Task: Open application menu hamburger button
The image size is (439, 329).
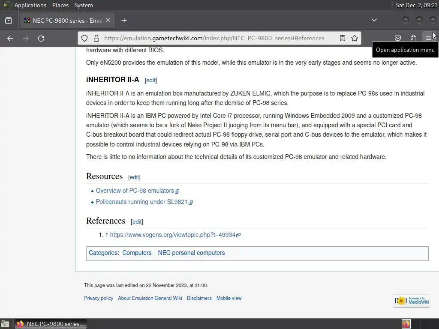Action: click(428, 38)
